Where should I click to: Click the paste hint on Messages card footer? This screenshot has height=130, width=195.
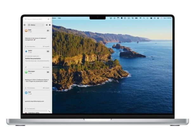point(46,88)
